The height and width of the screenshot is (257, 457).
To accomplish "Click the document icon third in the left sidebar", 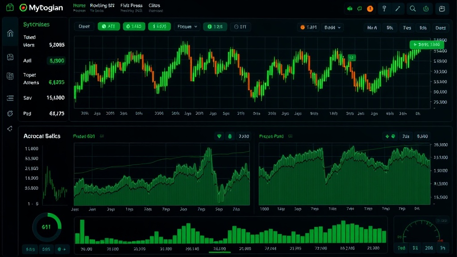I will click(x=10, y=76).
